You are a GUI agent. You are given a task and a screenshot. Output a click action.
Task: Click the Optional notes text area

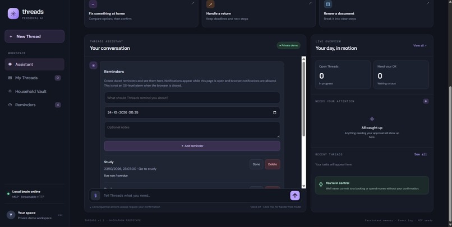point(192,130)
